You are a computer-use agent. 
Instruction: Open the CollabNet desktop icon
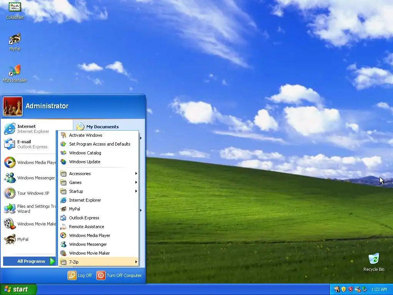point(15,10)
